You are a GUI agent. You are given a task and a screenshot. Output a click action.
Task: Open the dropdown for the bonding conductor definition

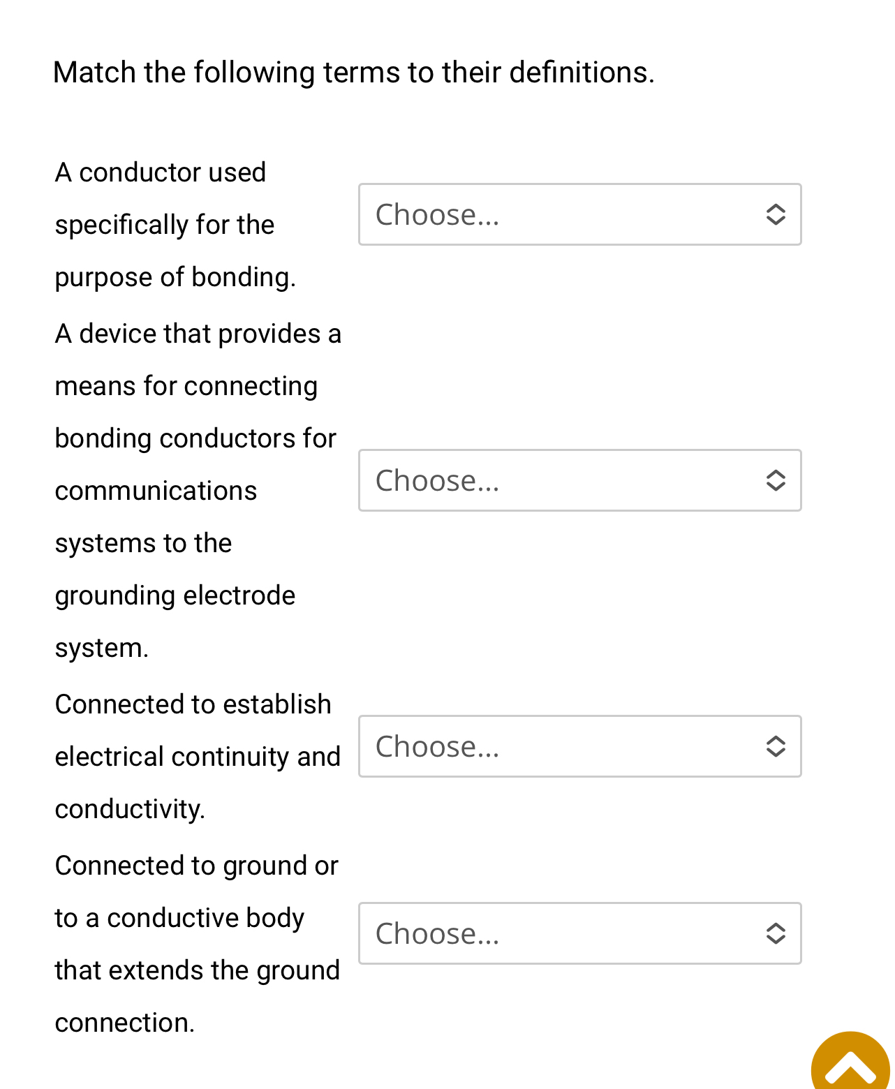[579, 214]
